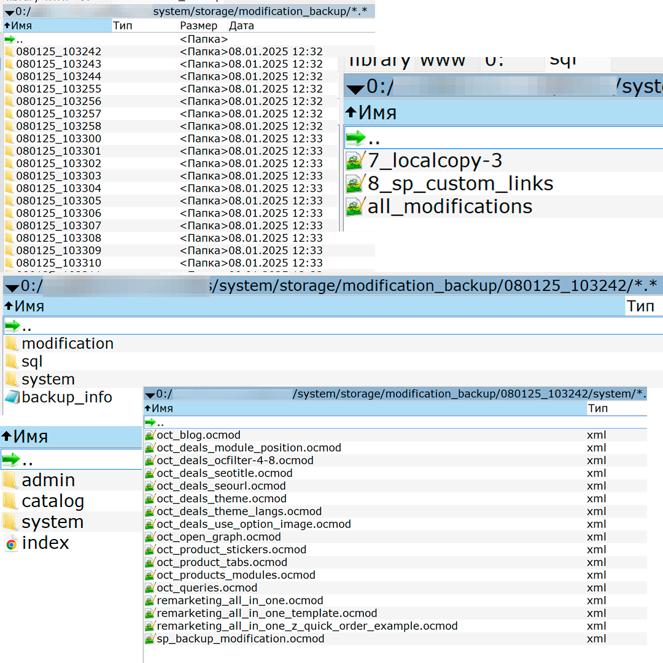Select oct_product_tabs.ocmod file name
Viewport: 663px width, 663px height.
[x=222, y=562]
